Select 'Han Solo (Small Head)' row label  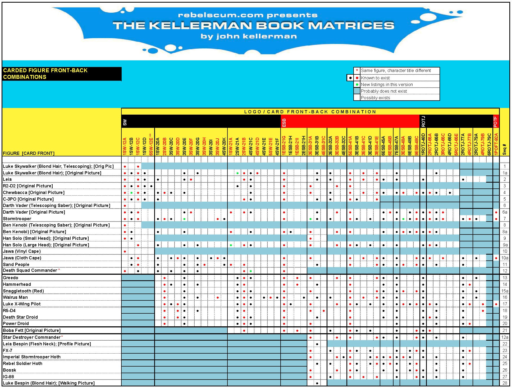click(x=46, y=238)
